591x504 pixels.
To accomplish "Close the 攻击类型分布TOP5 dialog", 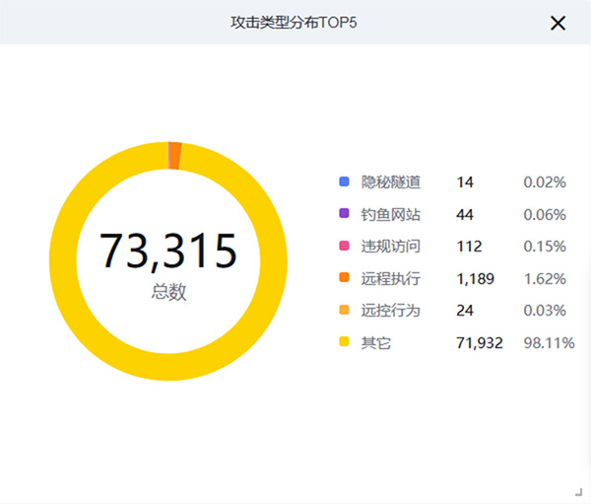I will click(x=558, y=23).
